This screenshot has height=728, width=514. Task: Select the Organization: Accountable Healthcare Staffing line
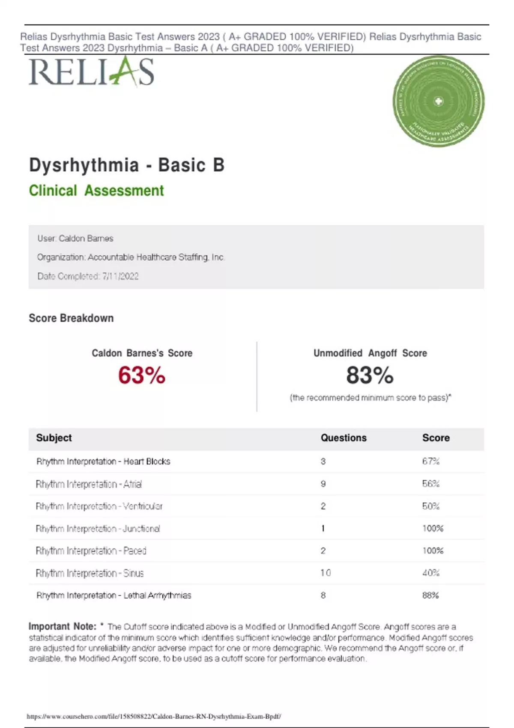click(131, 257)
